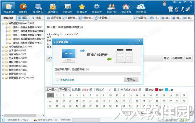
Task: Click 取消 cancel button in update dialog
Action: click(131, 80)
